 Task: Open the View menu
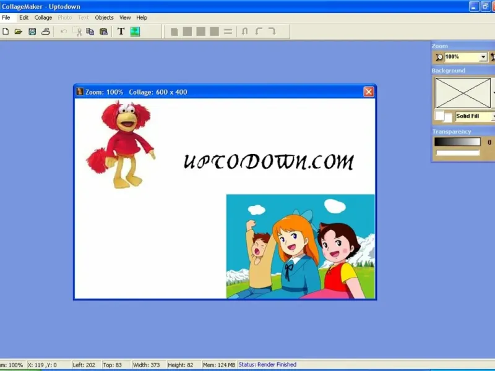coord(125,18)
